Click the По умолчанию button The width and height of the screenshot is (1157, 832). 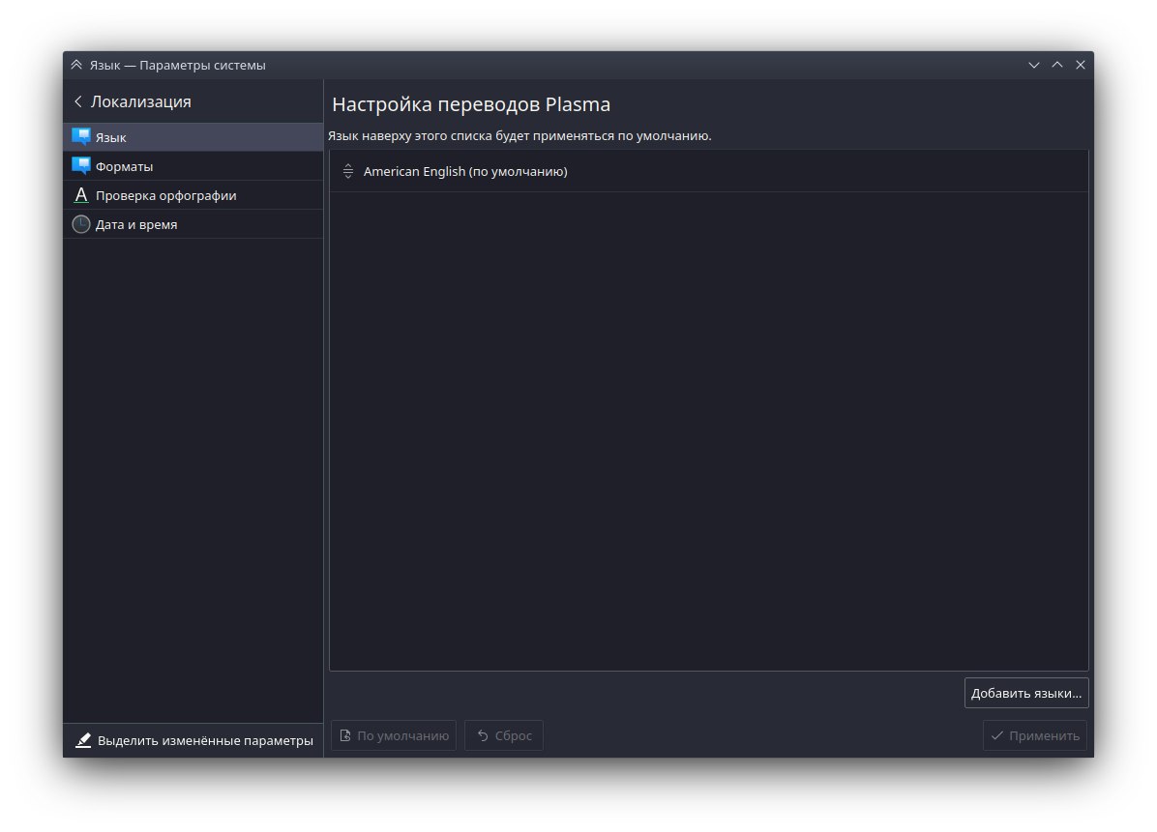[394, 735]
